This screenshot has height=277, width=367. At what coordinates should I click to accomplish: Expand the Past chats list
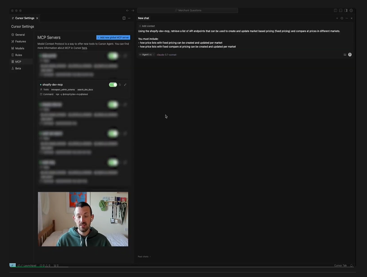144,257
